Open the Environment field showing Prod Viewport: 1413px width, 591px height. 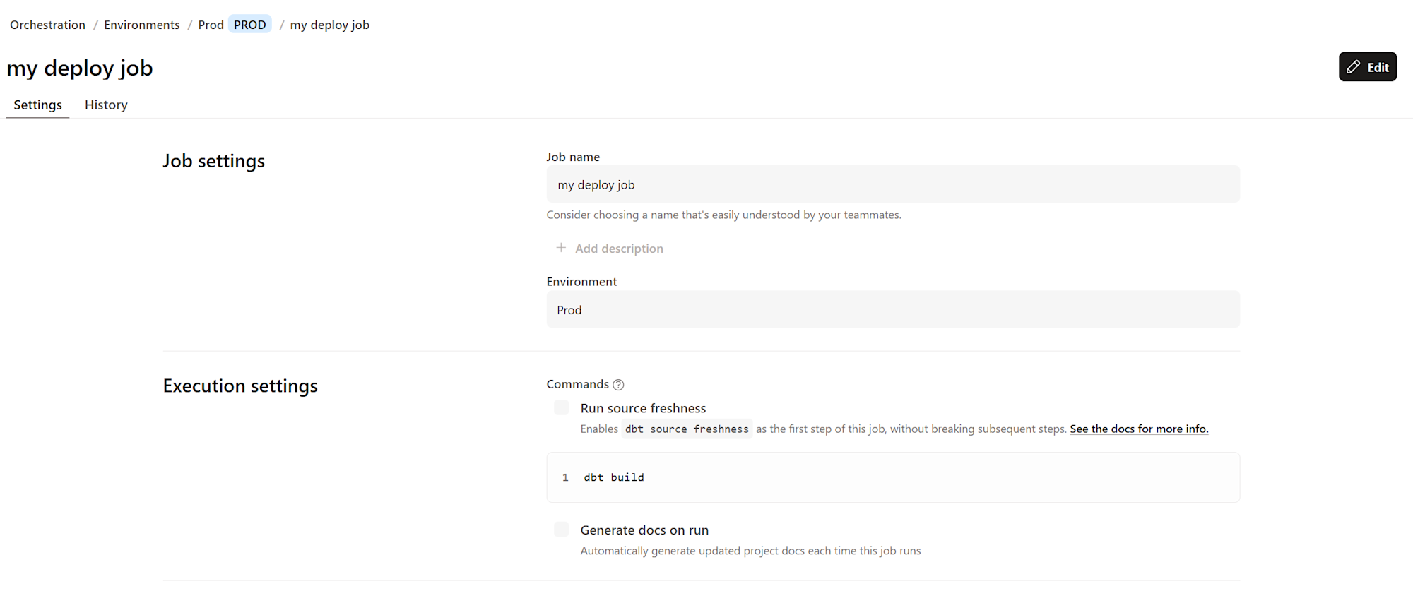click(893, 309)
